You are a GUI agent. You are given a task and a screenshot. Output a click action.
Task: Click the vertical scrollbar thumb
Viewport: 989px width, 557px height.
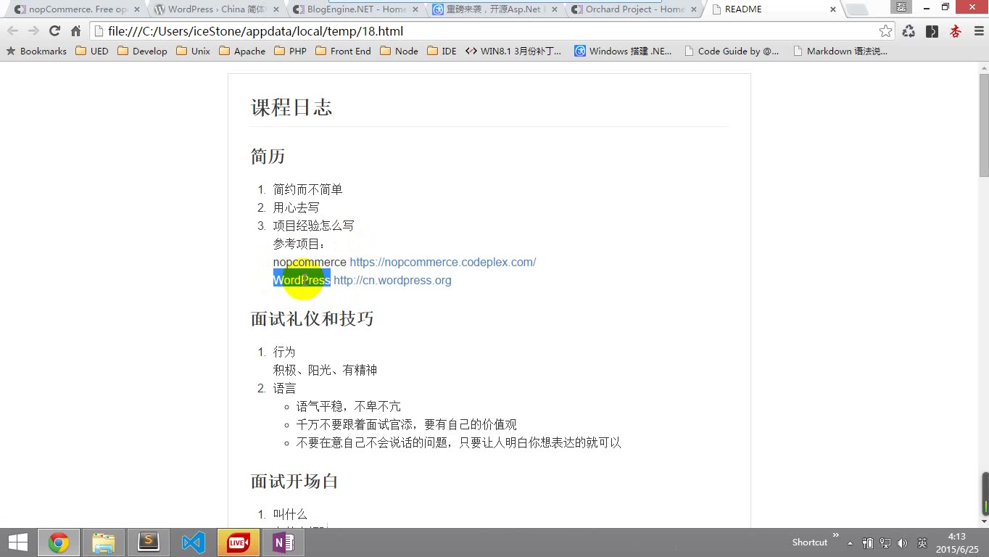tap(984, 125)
